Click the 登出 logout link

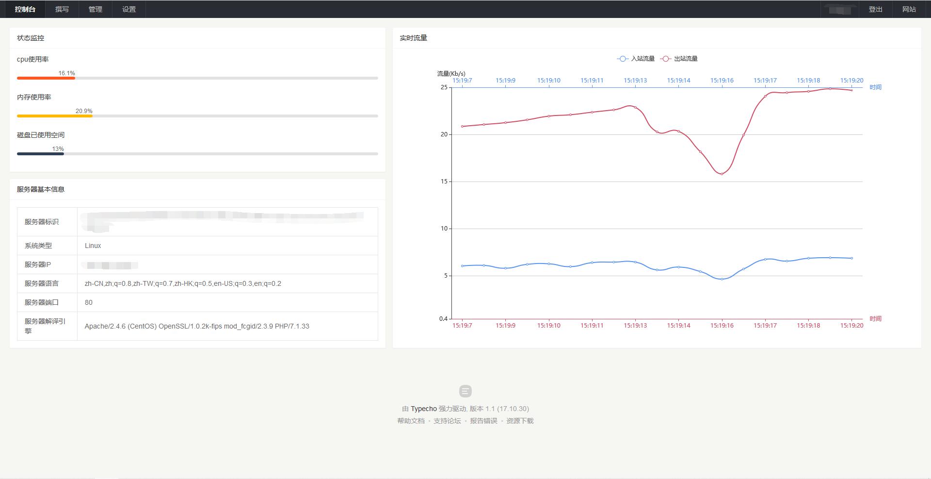point(875,9)
